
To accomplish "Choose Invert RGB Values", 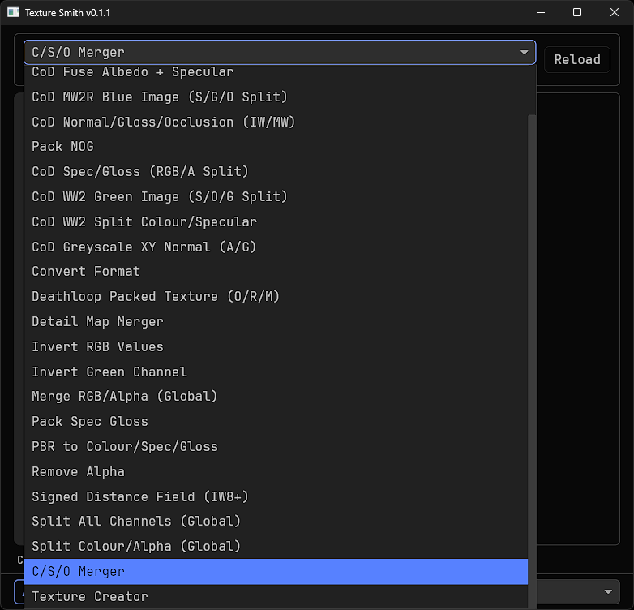I will click(276, 346).
